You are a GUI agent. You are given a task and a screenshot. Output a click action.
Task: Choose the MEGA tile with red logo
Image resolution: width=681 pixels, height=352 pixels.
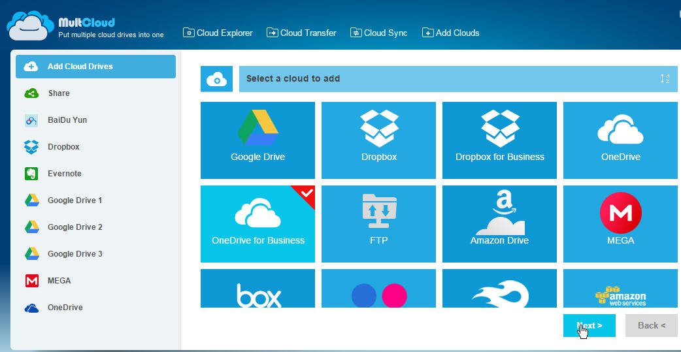pos(620,224)
